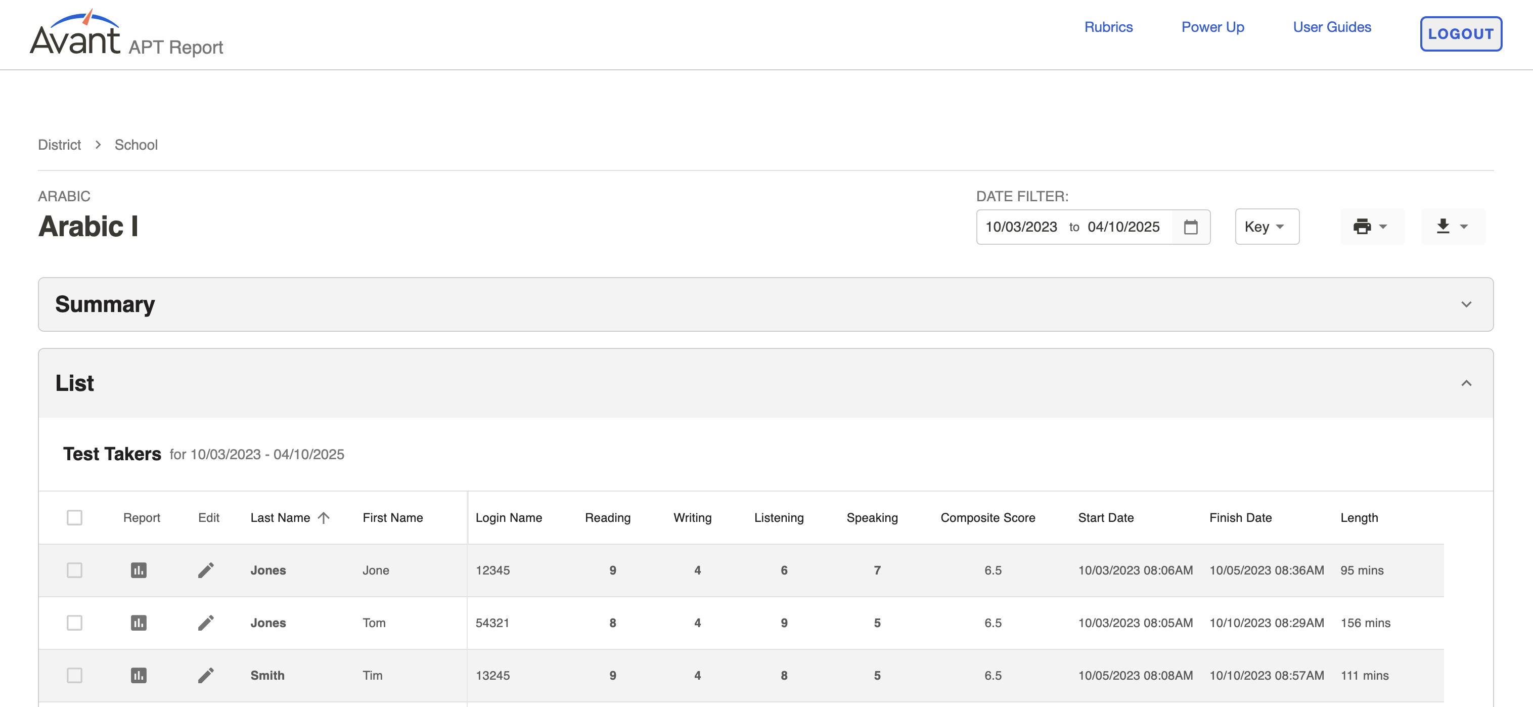Sort by Reading column header
The width and height of the screenshot is (1533, 707).
pos(608,518)
